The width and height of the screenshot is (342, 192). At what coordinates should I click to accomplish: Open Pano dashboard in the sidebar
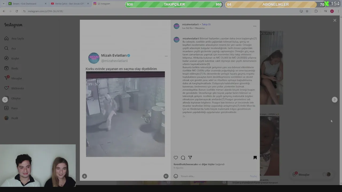click(11, 108)
